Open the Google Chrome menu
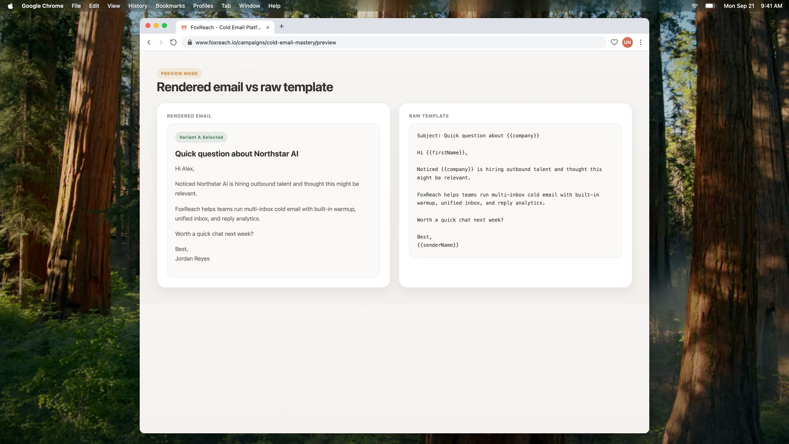The width and height of the screenshot is (789, 444). point(42,6)
